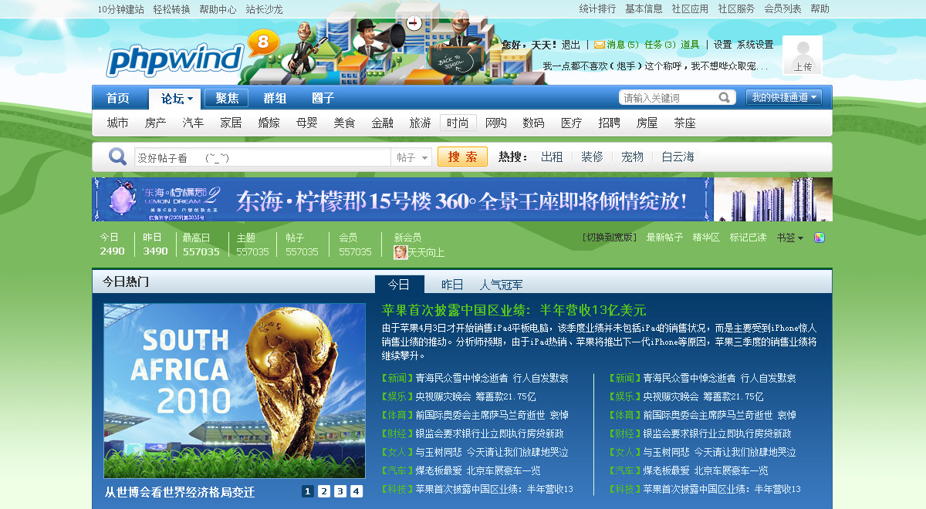This screenshot has height=509, width=926.
Task: Click the hot search term 宠物
Action: click(632, 157)
